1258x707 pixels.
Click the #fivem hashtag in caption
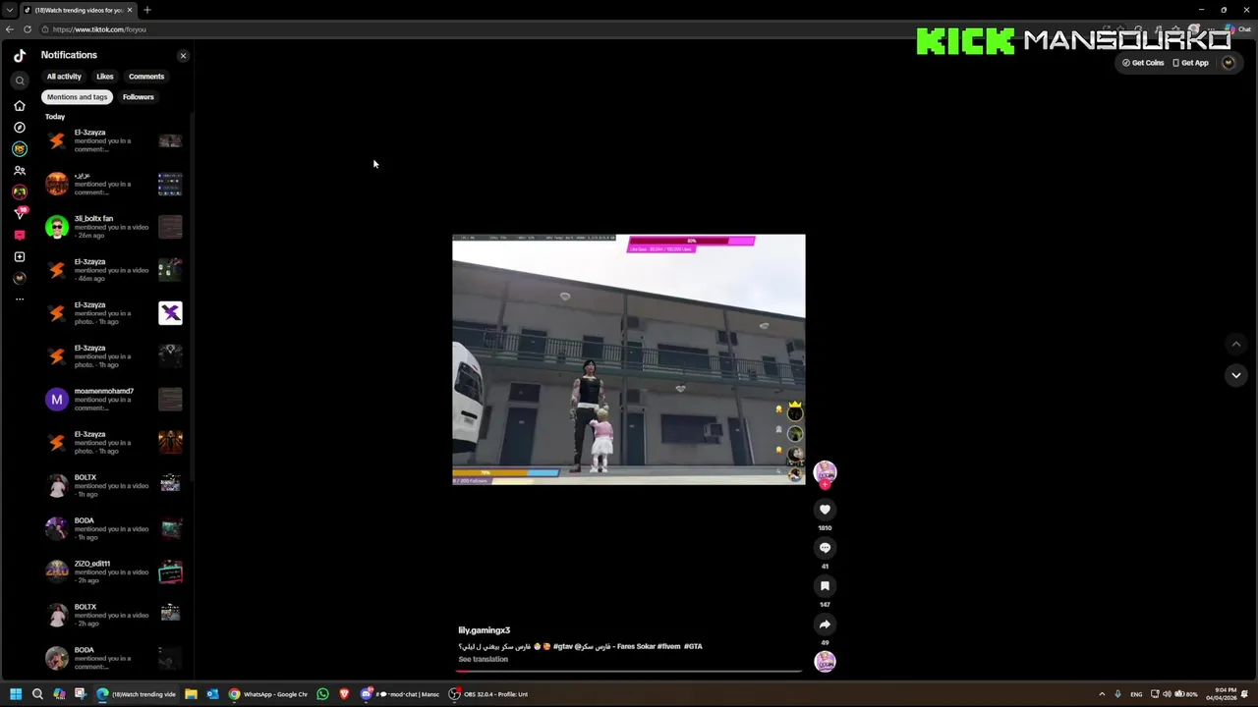(668, 646)
